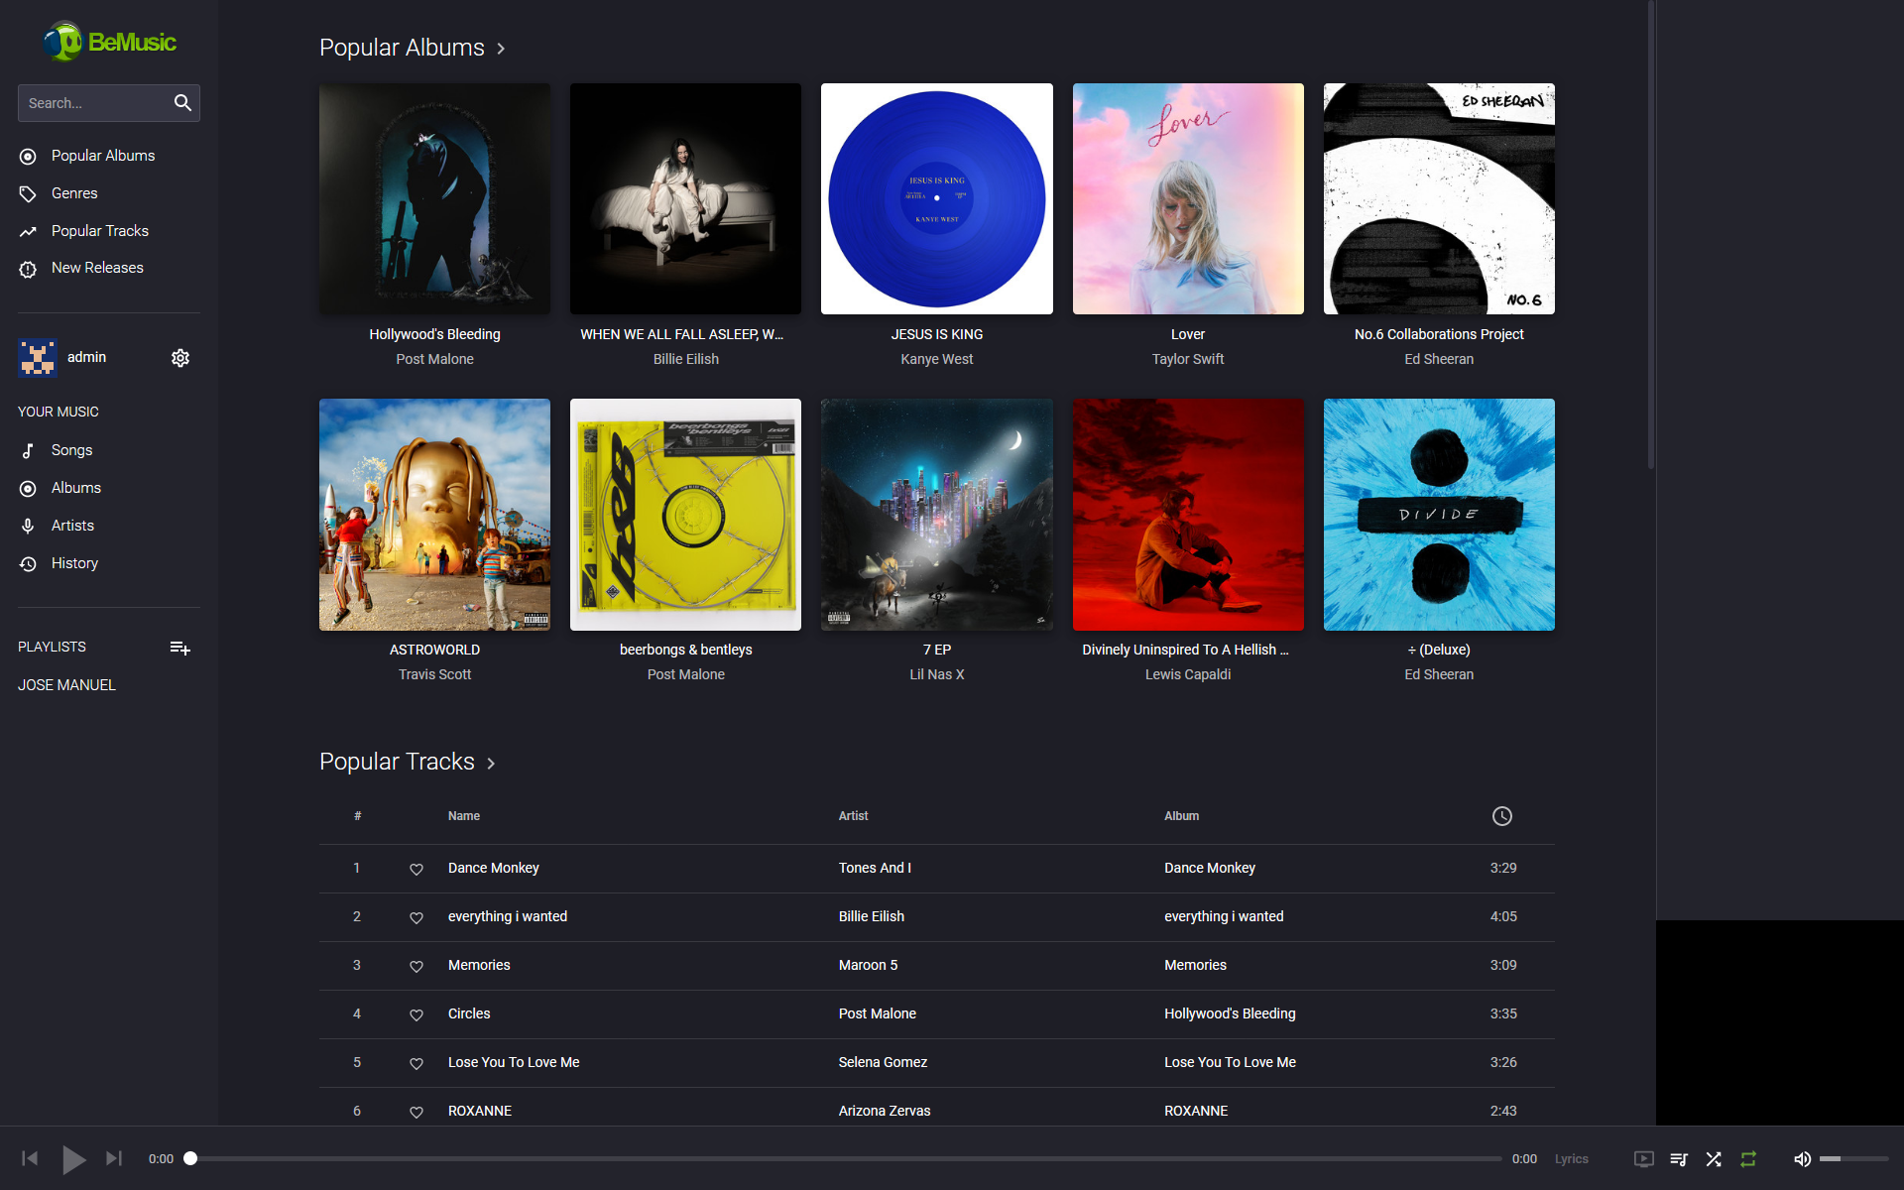The height and width of the screenshot is (1190, 1904).
Task: Open artist Taylor Swift link
Action: (1188, 359)
